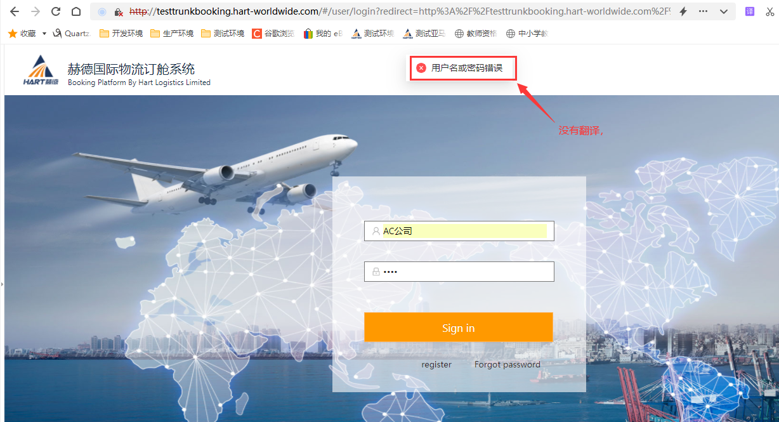Open the 测试环境 bookmark folder
This screenshot has height=422, width=779.
click(x=223, y=34)
